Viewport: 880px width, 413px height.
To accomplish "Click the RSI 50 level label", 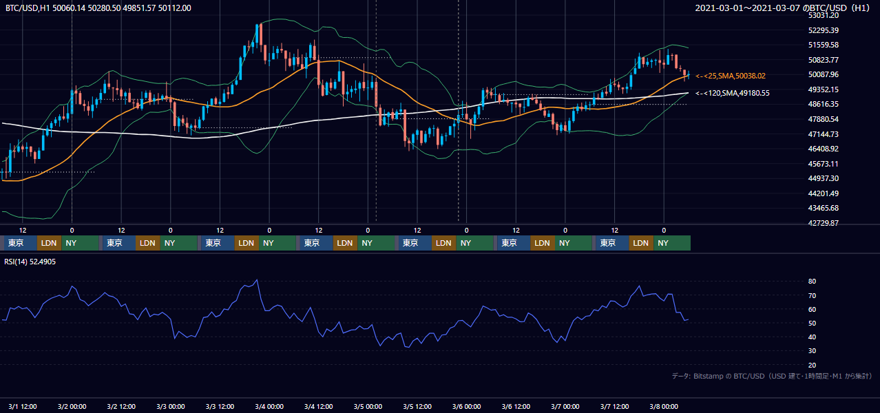I will coord(813,323).
